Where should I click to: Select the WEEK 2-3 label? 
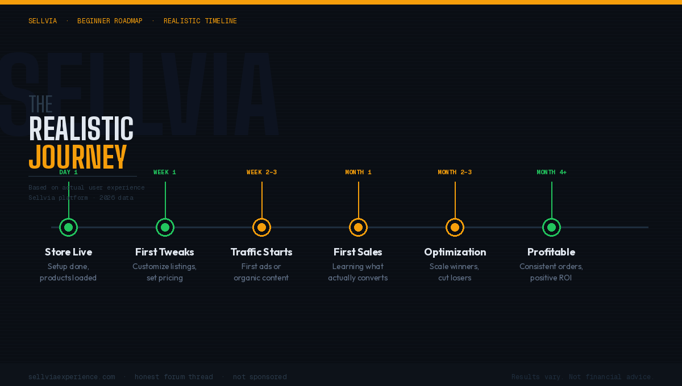click(x=261, y=173)
